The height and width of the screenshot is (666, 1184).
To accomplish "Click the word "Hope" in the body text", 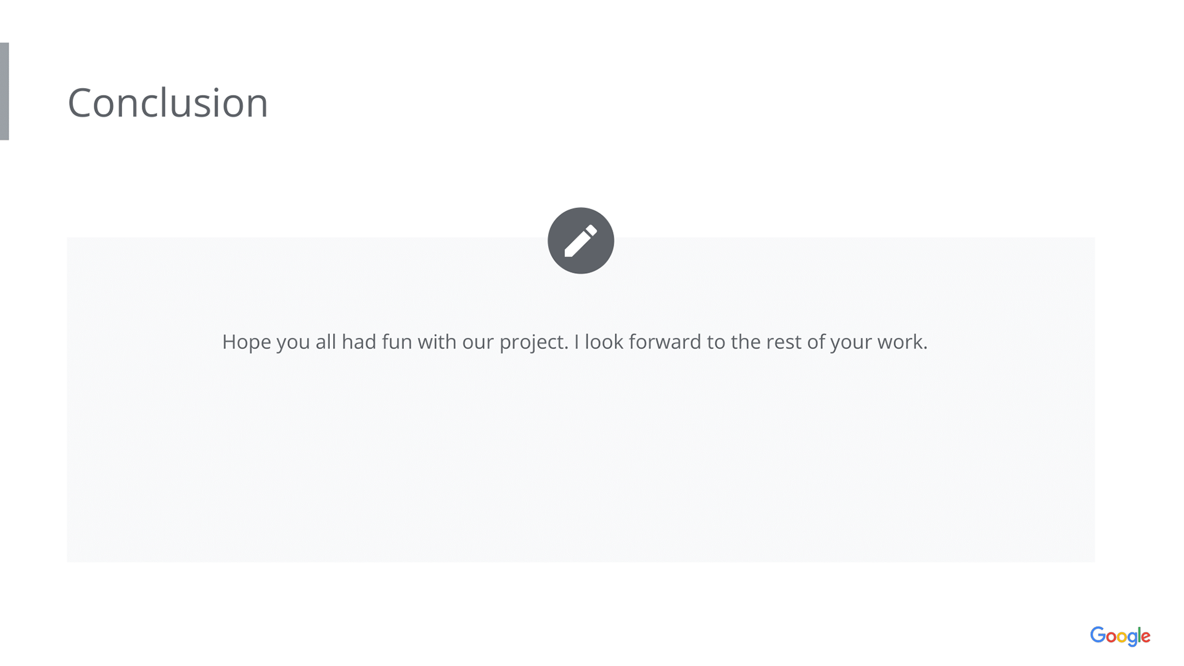I will point(246,342).
